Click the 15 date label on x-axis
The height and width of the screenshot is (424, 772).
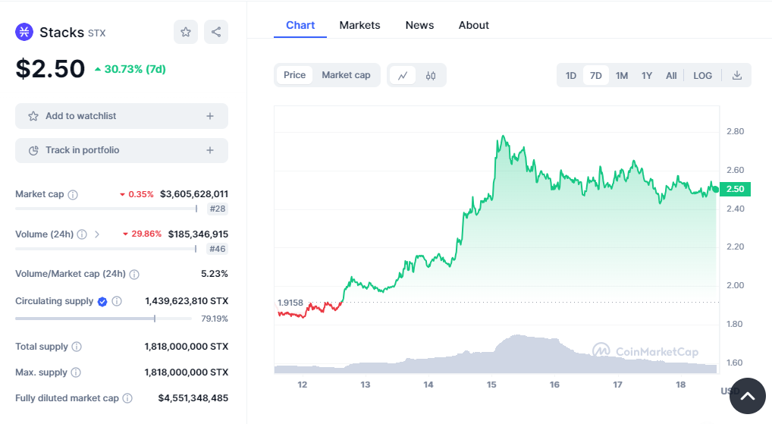(x=491, y=385)
